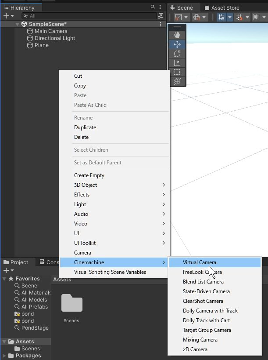Screen dimensions: 268x360
Task: Select the Rect tool
Action: pyautogui.click(x=177, y=72)
